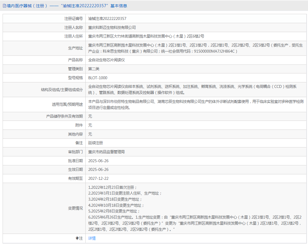Screen dimensions: 308x244
Task: Click the 附件 label
Action: click(x=79, y=125)
